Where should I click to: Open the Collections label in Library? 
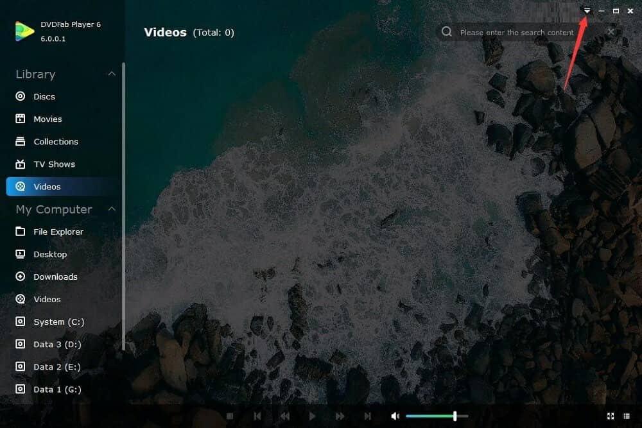click(56, 142)
